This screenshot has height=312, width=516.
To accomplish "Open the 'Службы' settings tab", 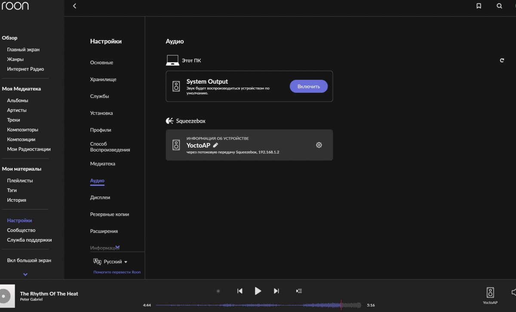I will tap(99, 96).
